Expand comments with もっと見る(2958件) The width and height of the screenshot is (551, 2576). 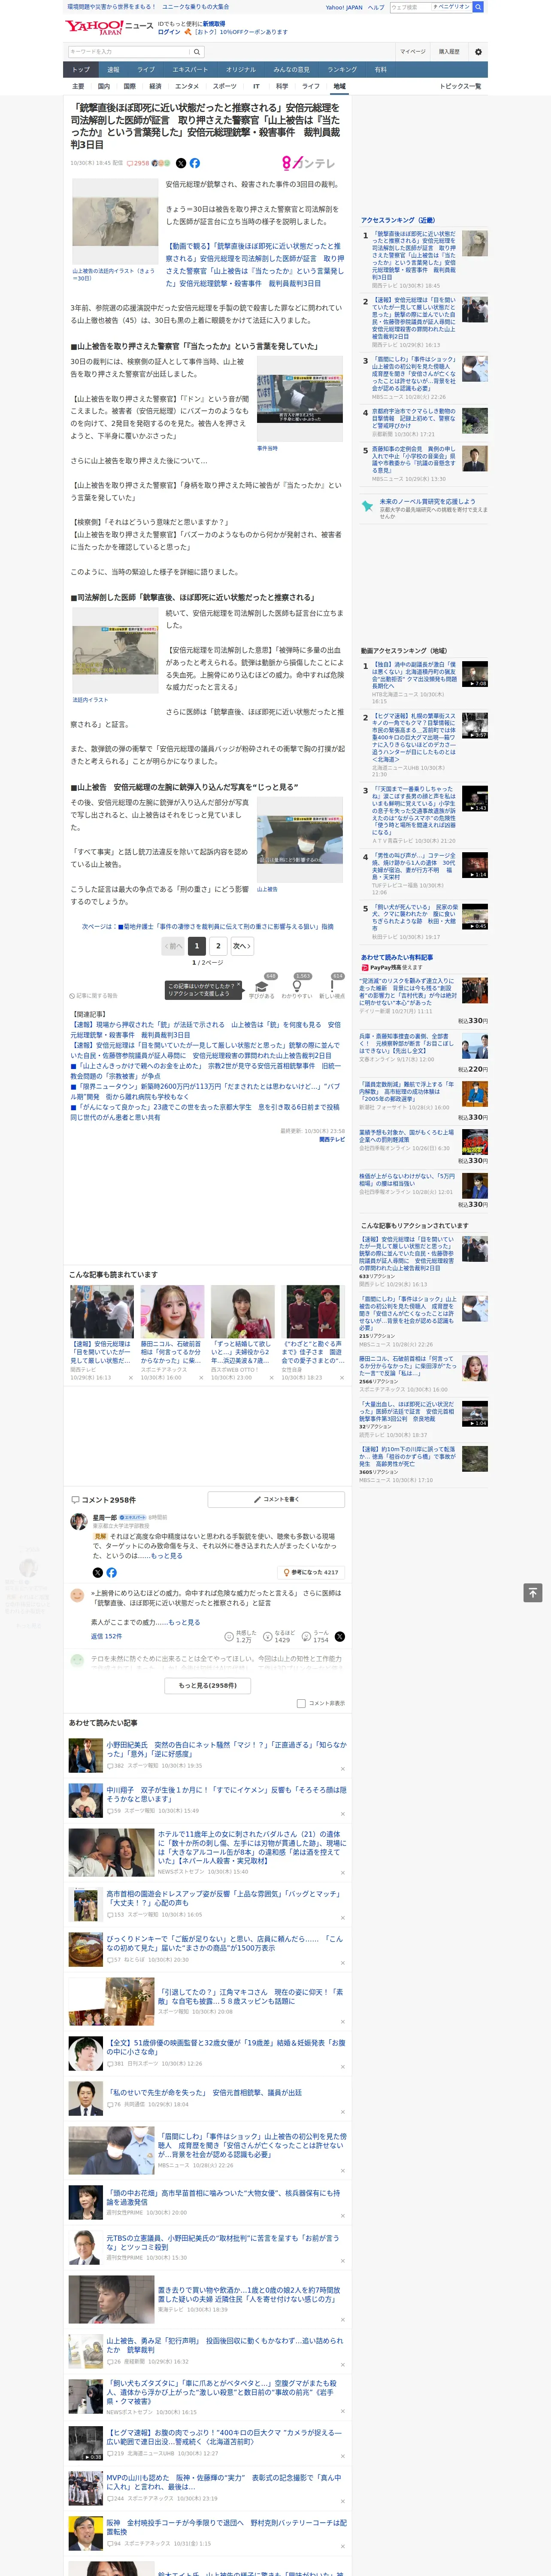coord(208,1685)
